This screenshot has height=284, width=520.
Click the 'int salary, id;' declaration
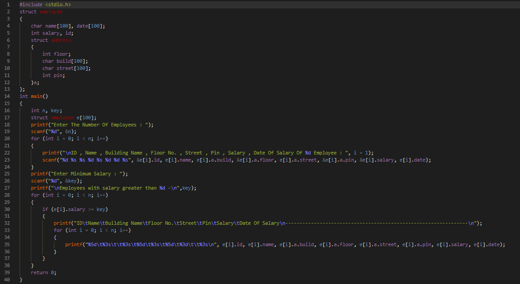tap(52, 33)
